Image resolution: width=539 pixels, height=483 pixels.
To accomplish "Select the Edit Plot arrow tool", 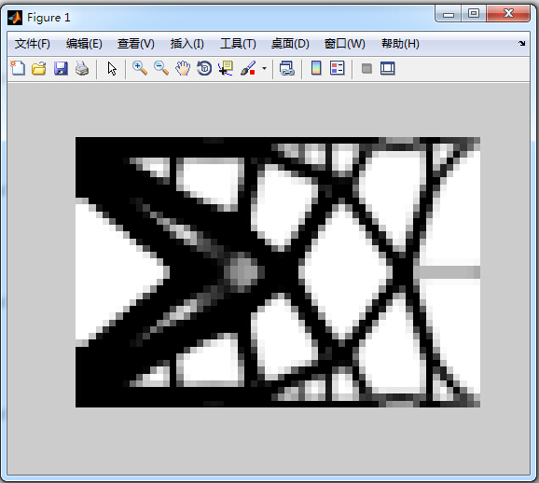I will (x=112, y=68).
